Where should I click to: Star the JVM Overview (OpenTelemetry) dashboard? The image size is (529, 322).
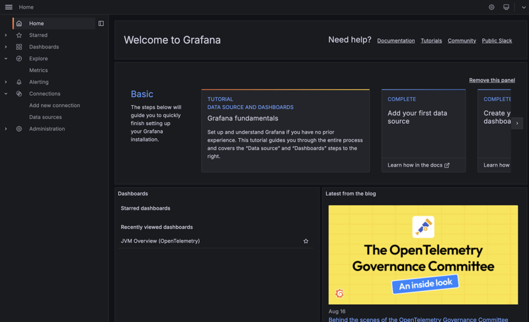(x=305, y=241)
